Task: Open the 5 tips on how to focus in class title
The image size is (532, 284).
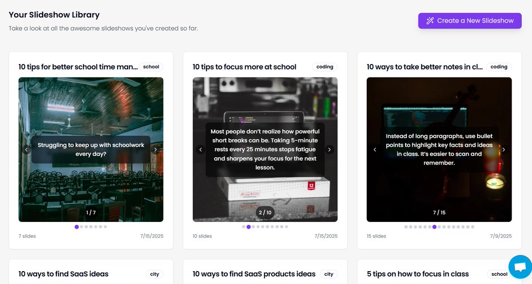Action: (x=418, y=274)
